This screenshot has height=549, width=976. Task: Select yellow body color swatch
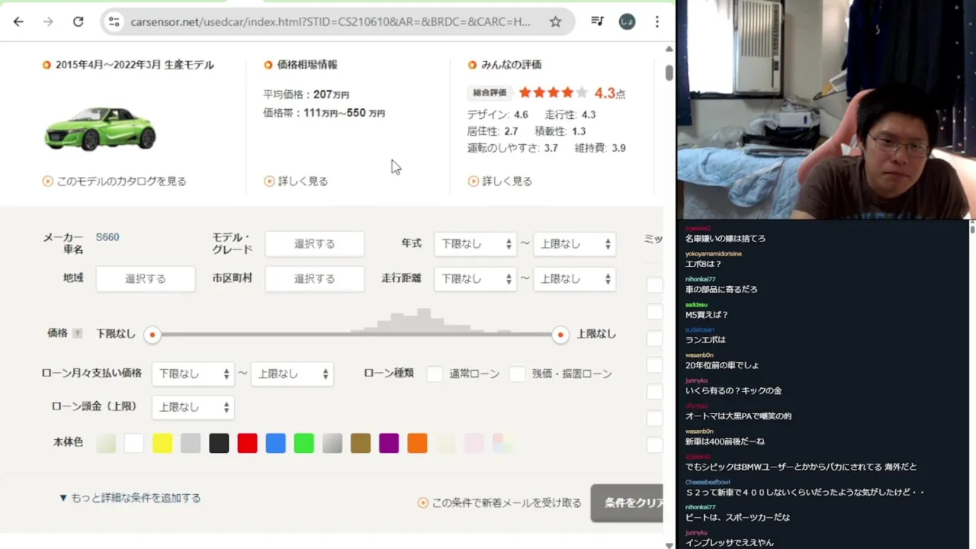coord(162,443)
